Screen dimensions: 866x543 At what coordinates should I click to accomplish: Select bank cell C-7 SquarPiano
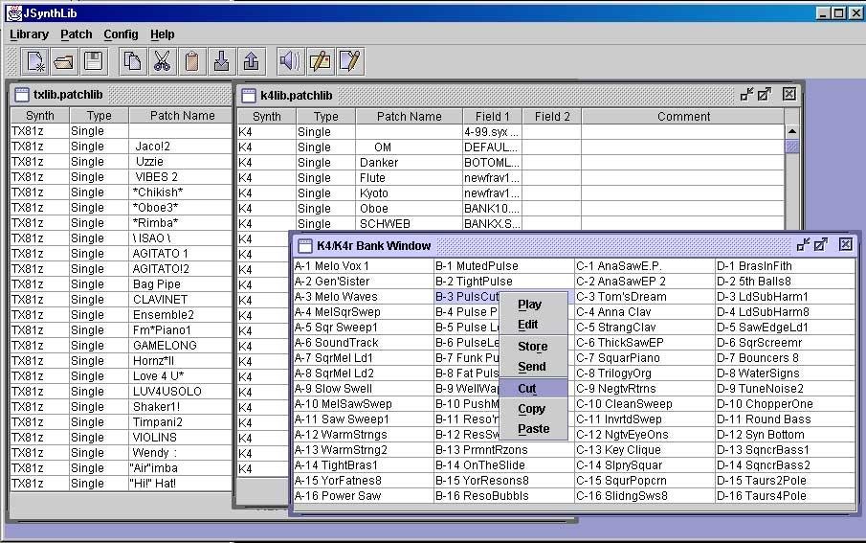pyautogui.click(x=645, y=358)
